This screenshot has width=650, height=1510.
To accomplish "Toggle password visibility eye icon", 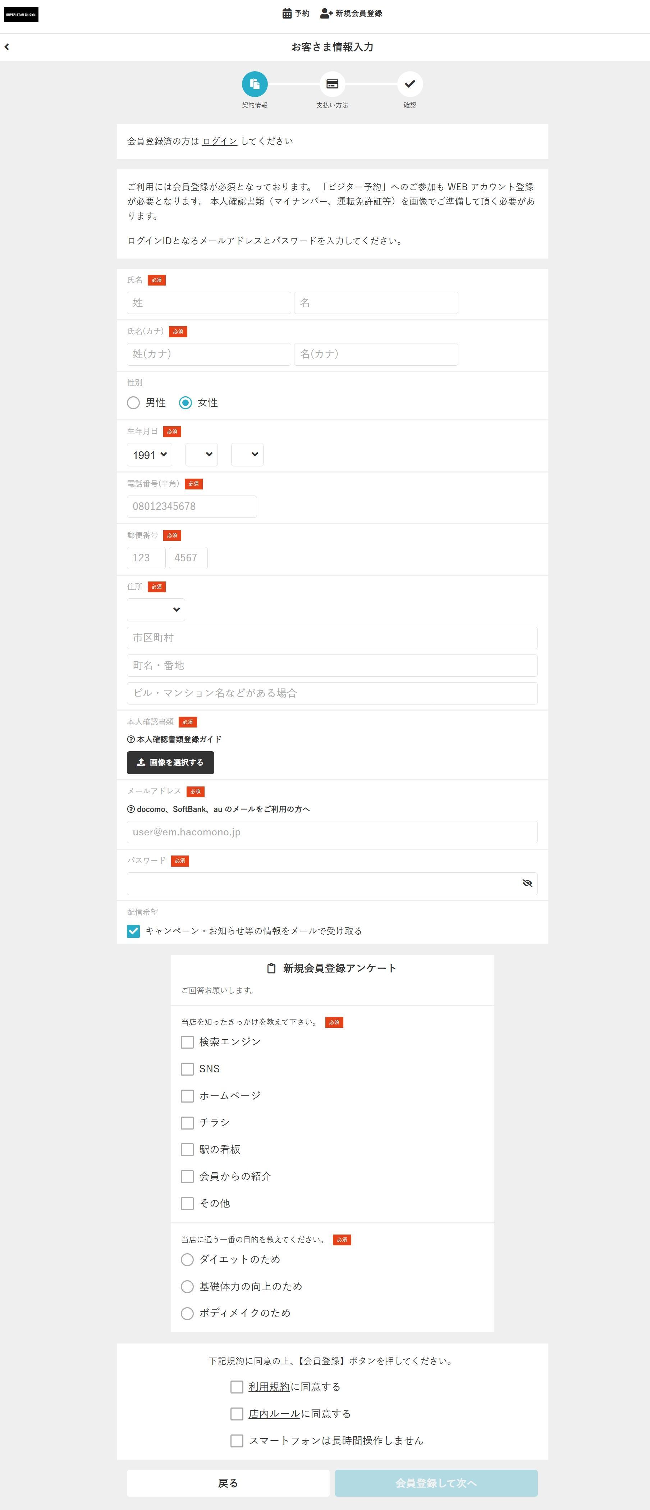I will (527, 883).
